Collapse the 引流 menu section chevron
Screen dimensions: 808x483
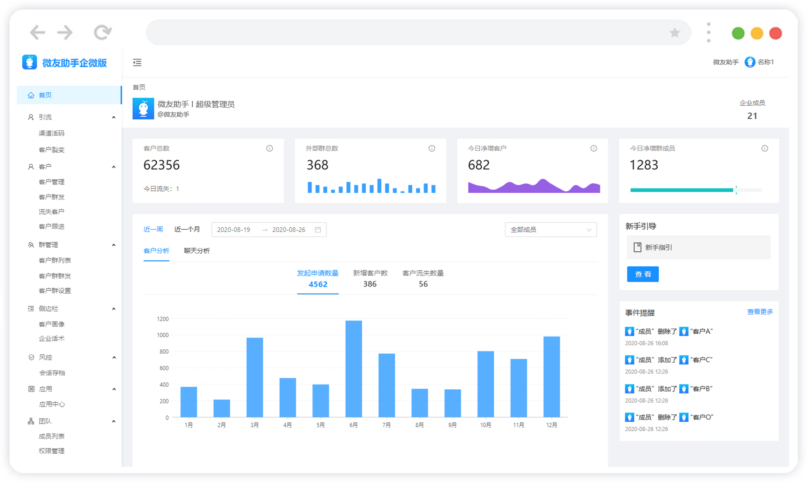(x=114, y=117)
